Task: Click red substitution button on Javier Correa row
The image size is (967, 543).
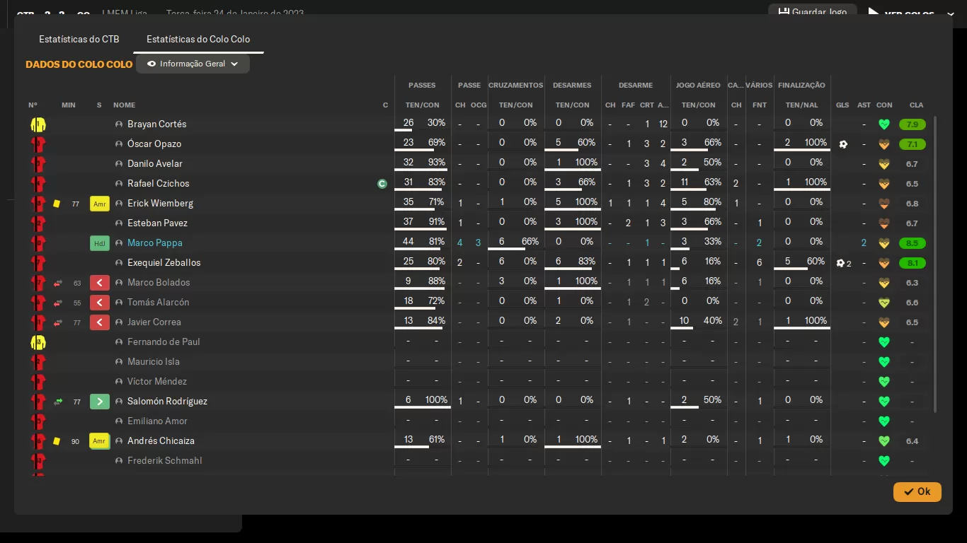Action: tap(100, 322)
